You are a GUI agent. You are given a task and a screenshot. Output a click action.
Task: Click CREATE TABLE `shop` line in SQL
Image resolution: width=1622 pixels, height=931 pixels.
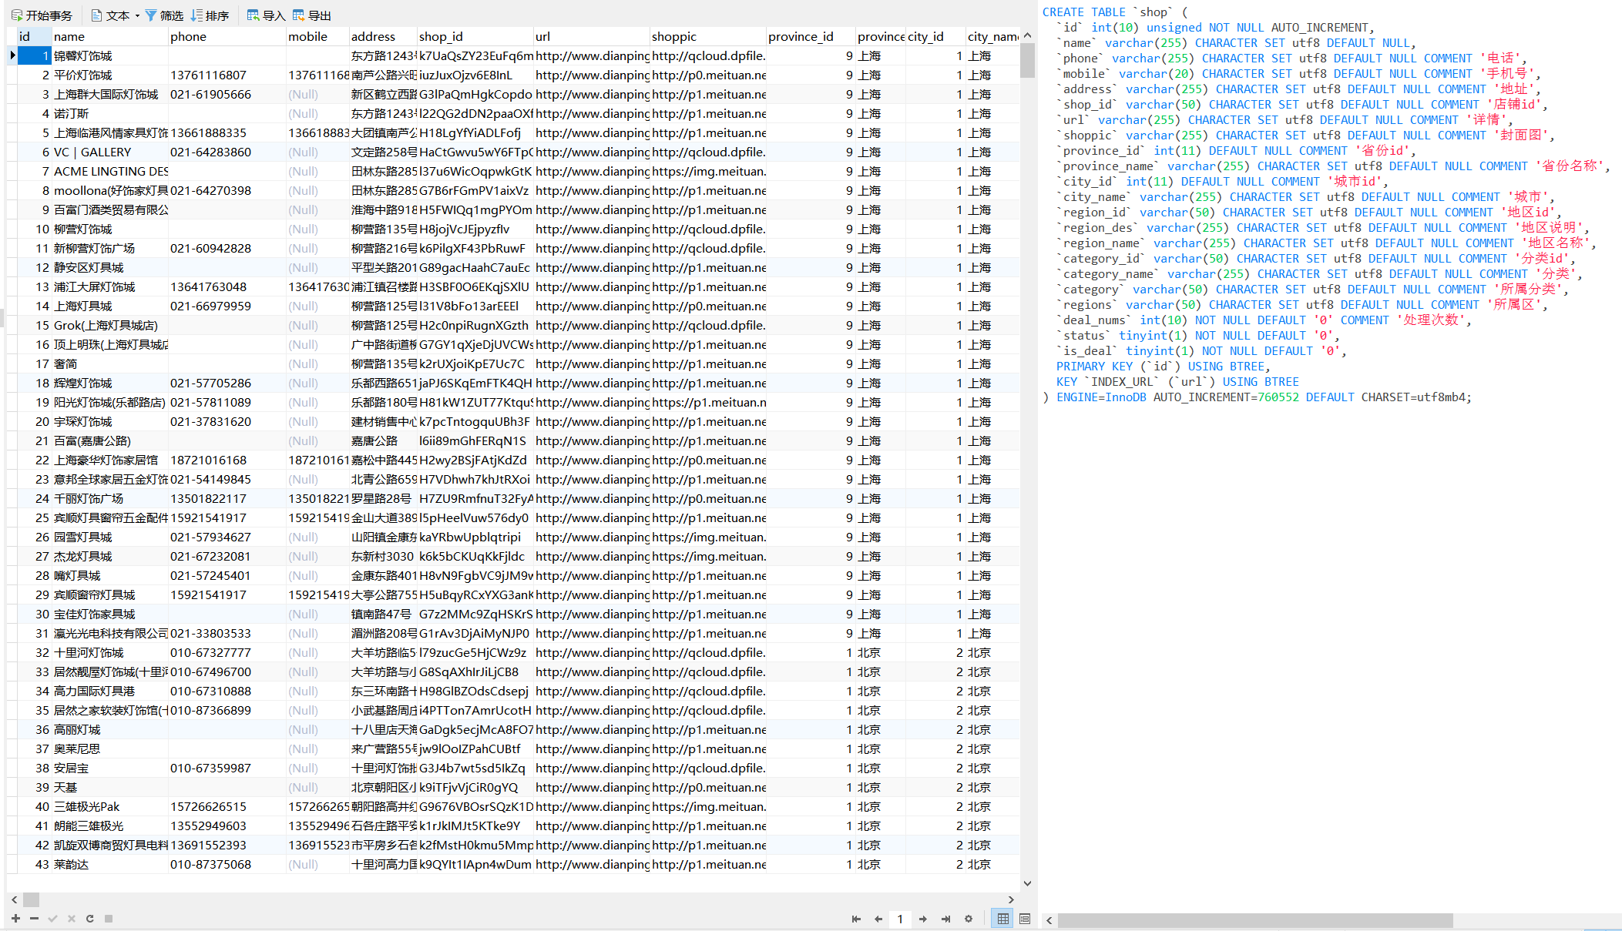(1115, 12)
